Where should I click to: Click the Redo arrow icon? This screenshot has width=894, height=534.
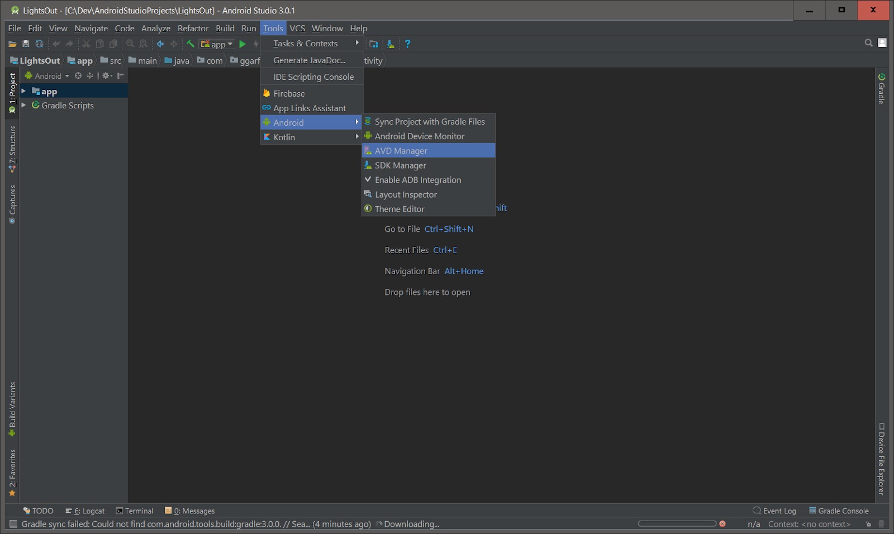pos(69,44)
